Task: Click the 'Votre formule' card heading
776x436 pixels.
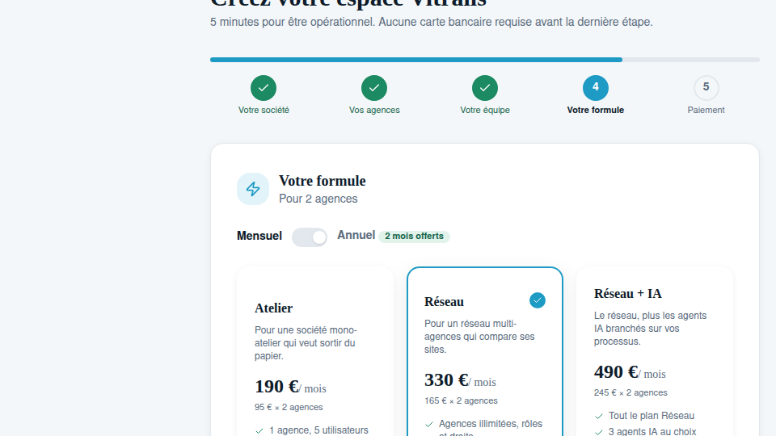Action: [x=323, y=181]
